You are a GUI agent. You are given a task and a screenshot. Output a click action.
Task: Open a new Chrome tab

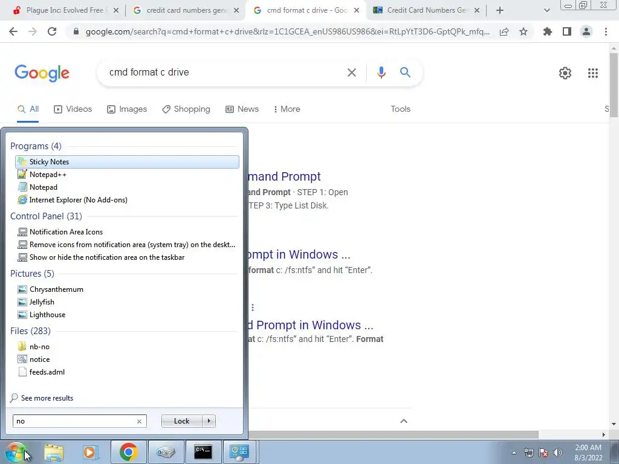(500, 10)
